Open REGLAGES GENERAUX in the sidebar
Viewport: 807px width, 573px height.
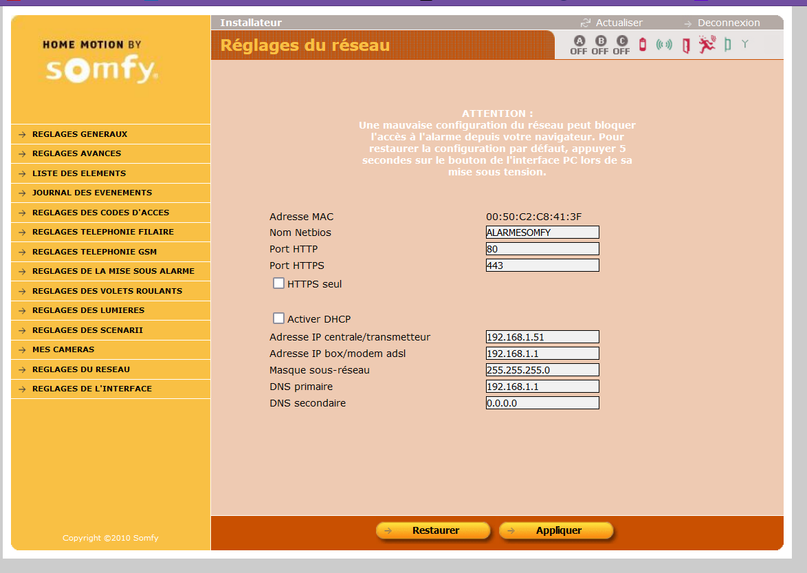click(x=80, y=134)
